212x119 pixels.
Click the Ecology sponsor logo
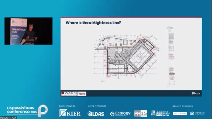point(120,114)
